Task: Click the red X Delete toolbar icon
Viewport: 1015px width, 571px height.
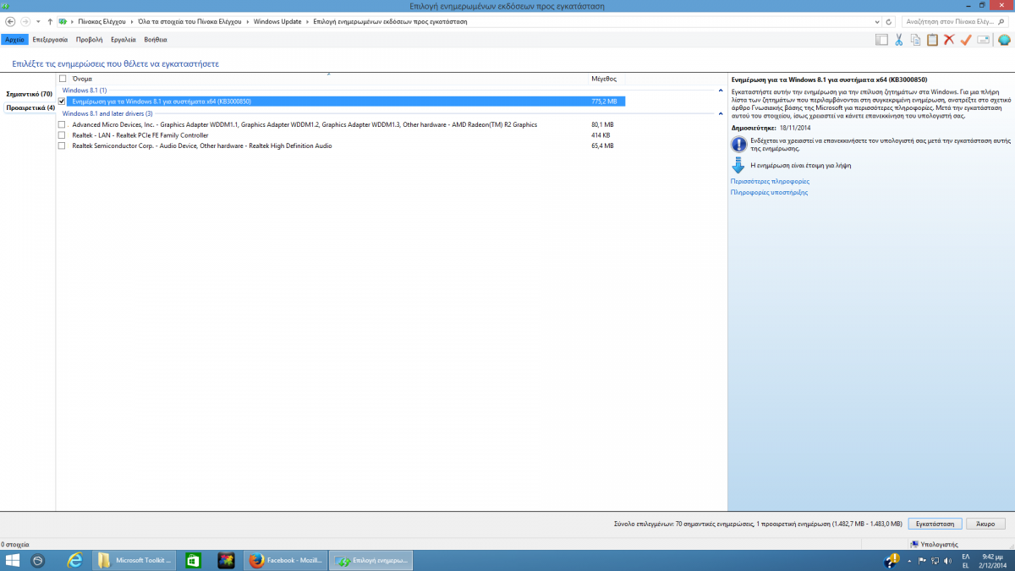Action: (949, 40)
